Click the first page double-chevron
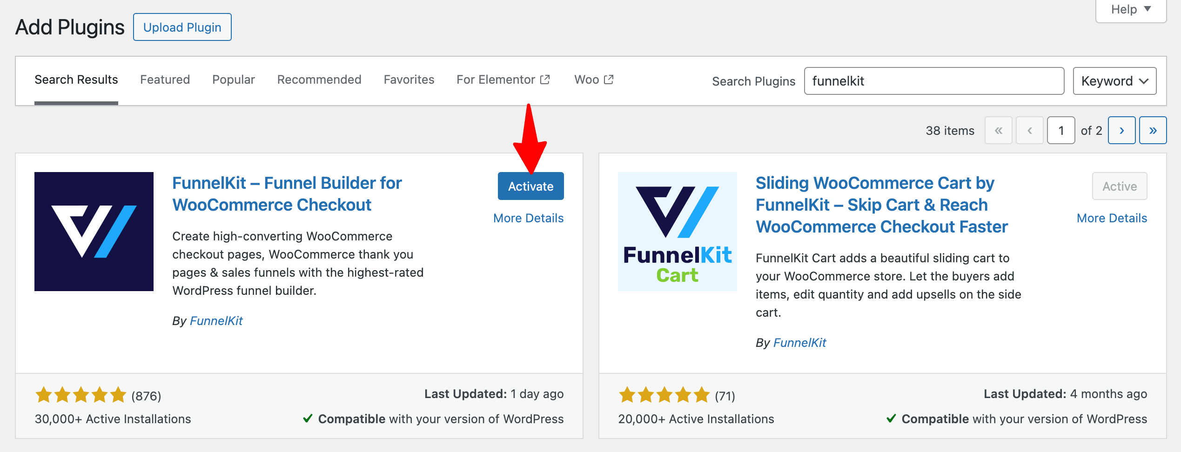1181x452 pixels. [999, 130]
